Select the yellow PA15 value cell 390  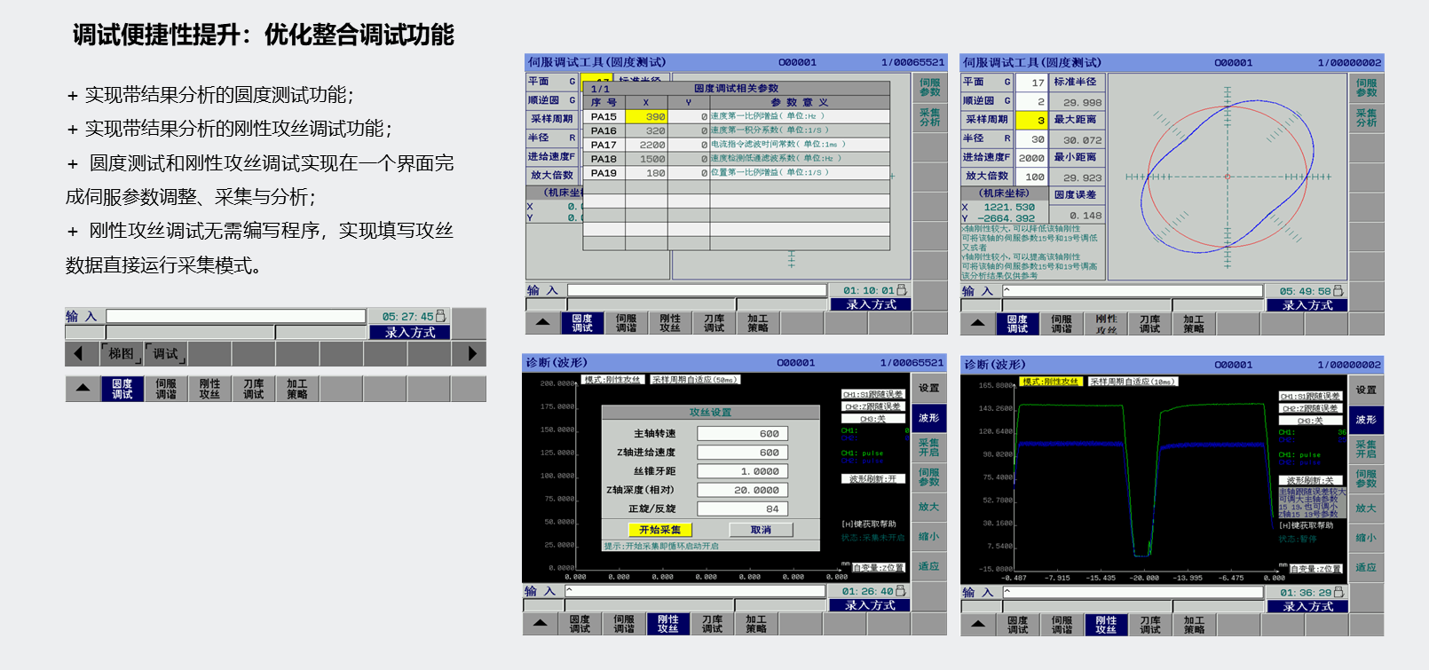pos(645,116)
